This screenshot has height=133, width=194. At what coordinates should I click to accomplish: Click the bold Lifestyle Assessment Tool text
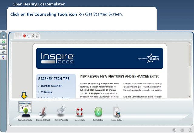pos(135,84)
